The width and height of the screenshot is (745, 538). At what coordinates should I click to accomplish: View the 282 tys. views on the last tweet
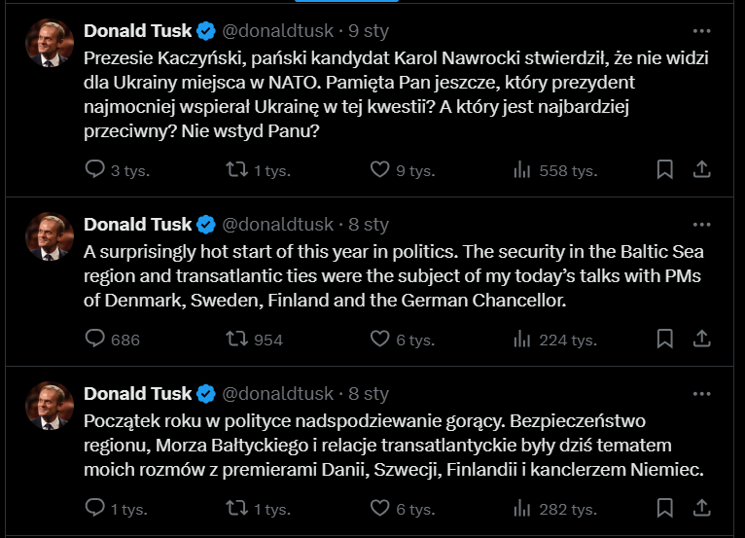(x=522, y=509)
